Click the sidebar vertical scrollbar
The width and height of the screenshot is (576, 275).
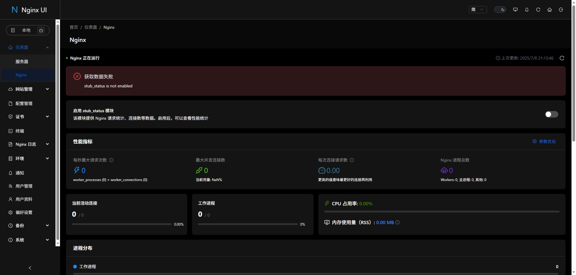click(58, 132)
